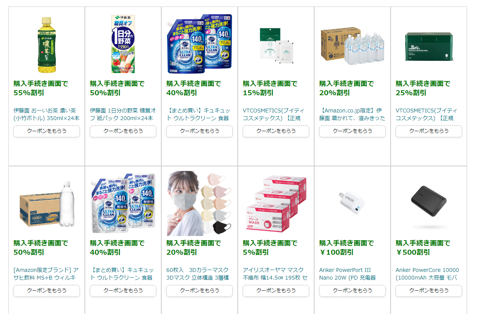Open the 2L water bottle case image
Viewport: 477px width, 314px height.
[x=352, y=44]
